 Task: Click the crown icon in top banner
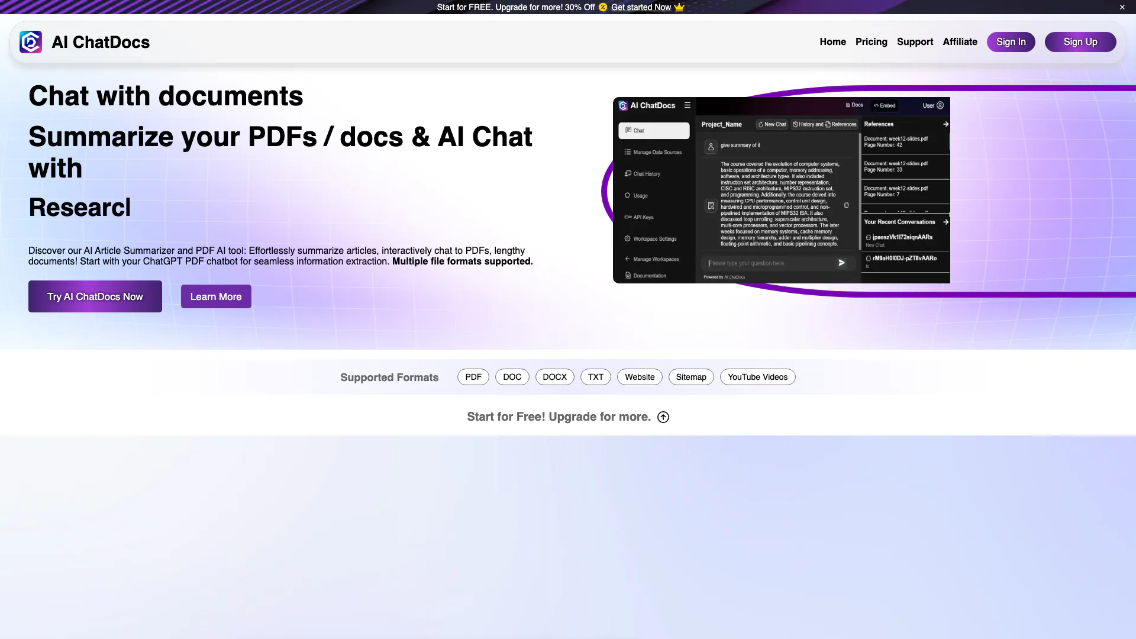679,7
